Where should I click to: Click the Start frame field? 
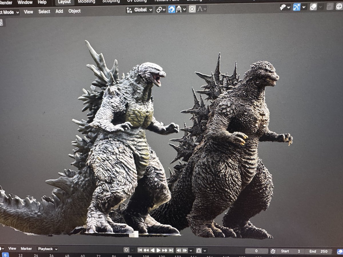point(290,251)
